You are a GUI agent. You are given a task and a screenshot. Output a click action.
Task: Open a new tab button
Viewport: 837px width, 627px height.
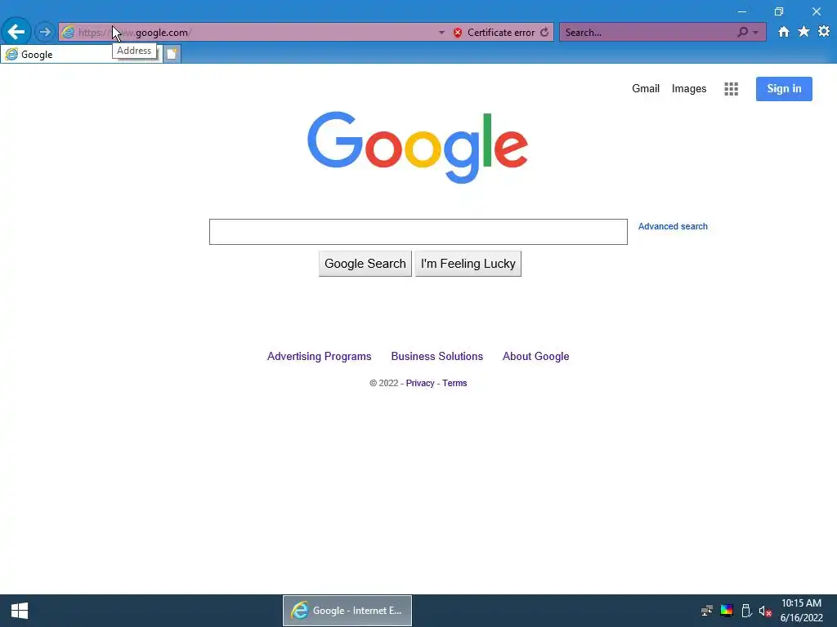coord(172,55)
